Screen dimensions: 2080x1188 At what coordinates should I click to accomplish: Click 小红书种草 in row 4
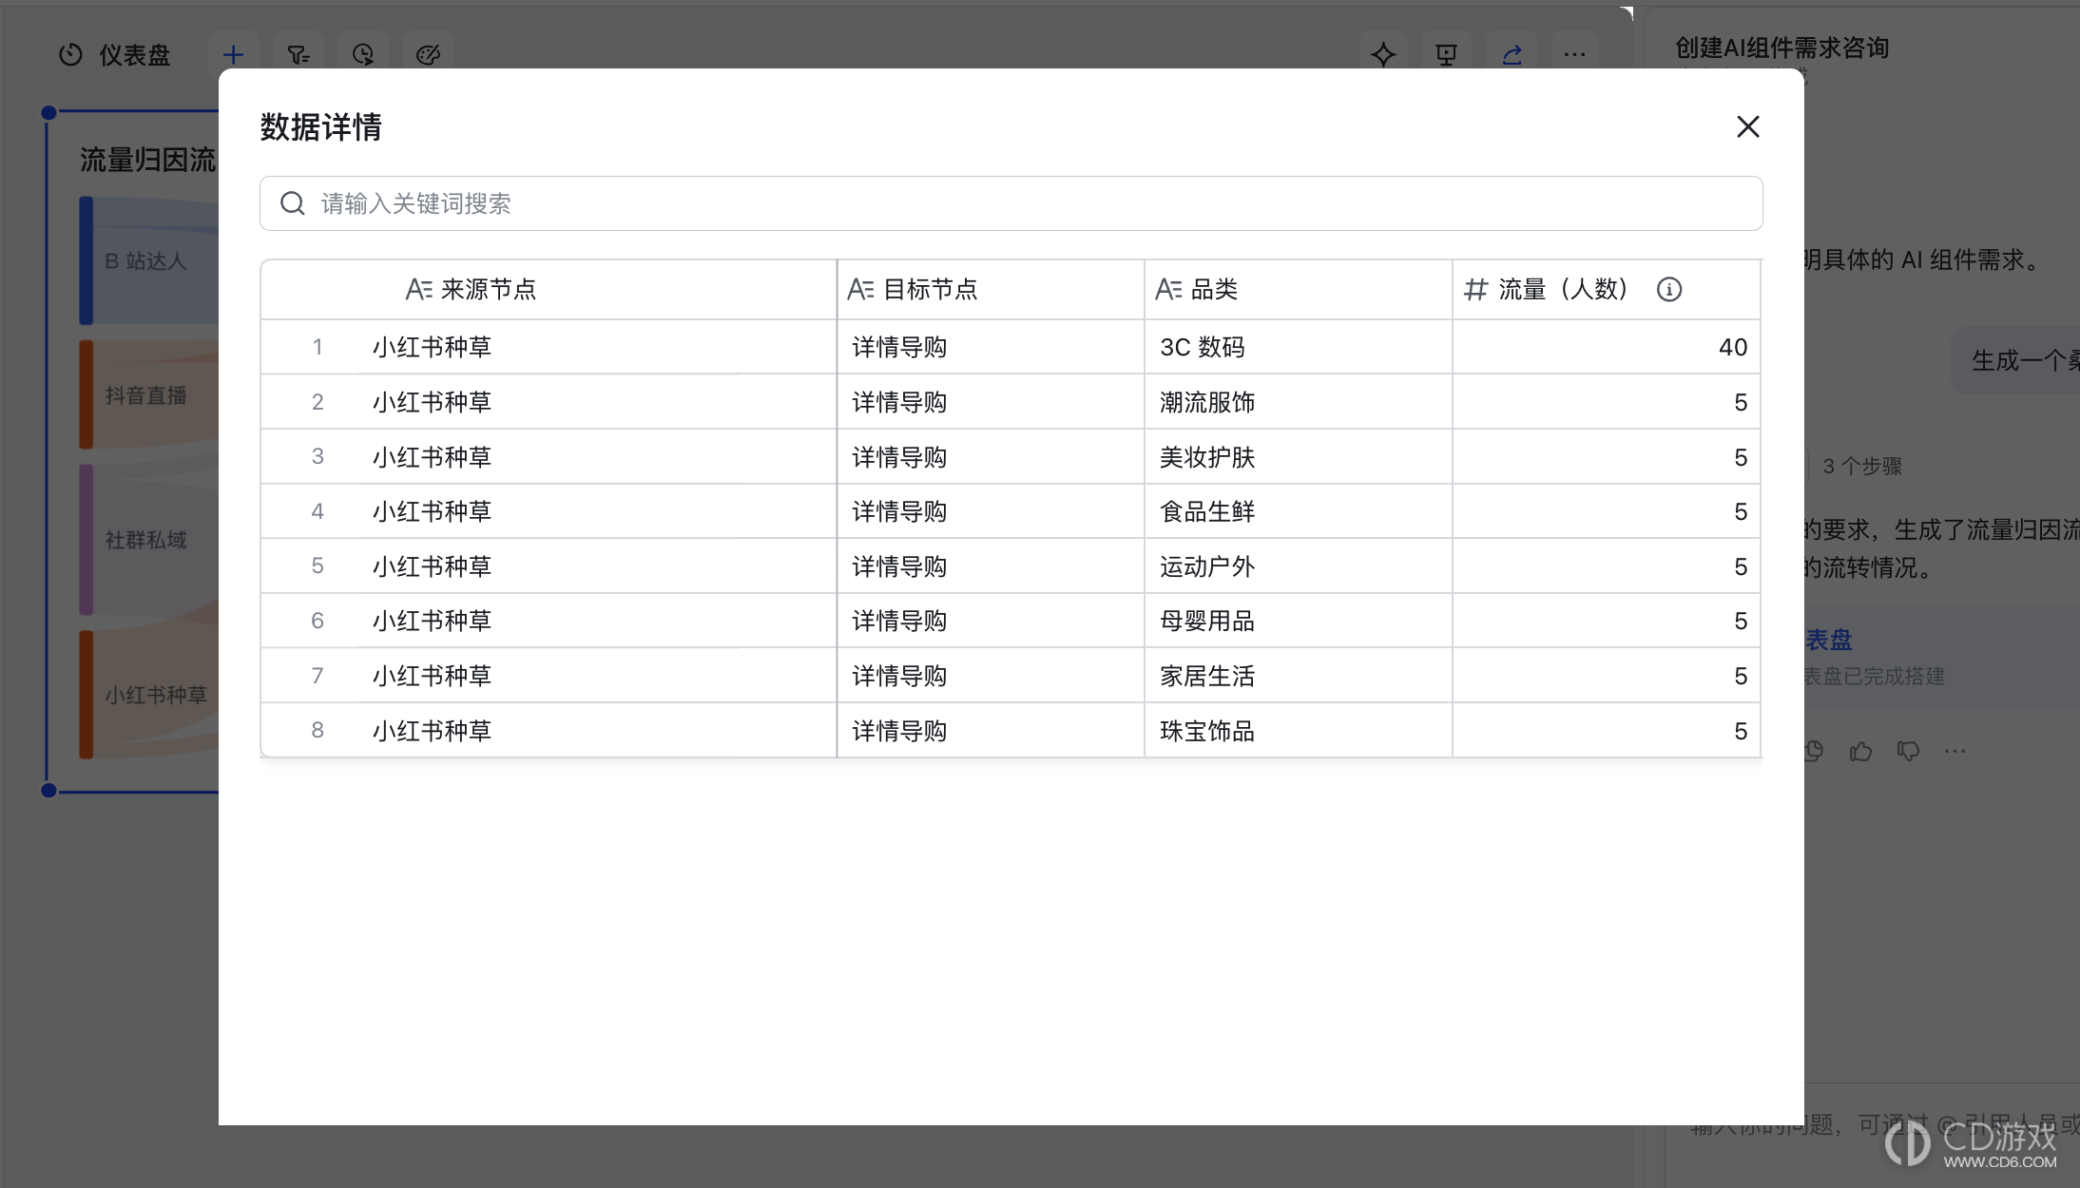(x=432, y=511)
